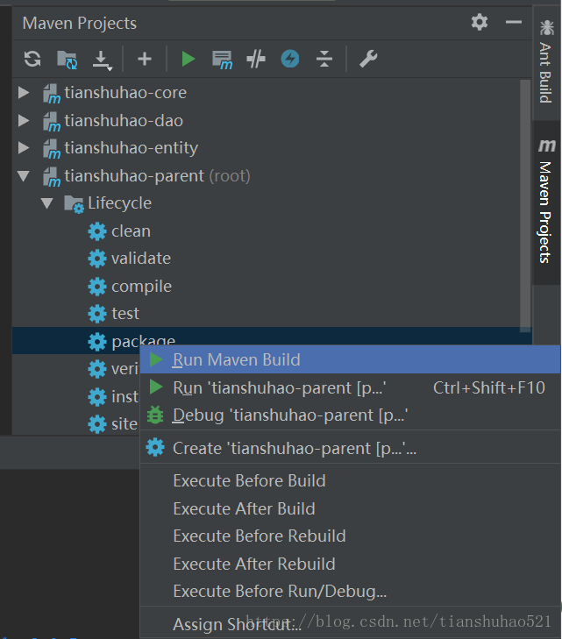Viewport: 562px width, 639px height.
Task: Click the Reimport All Maven Projects icon
Action: click(32, 59)
